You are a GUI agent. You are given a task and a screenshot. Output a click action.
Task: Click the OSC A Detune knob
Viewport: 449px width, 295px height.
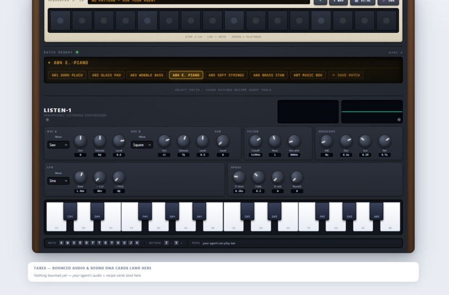click(100, 141)
